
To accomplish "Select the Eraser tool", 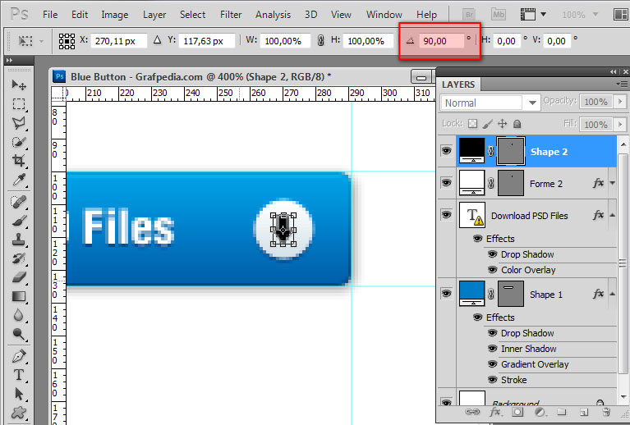I will tap(19, 277).
